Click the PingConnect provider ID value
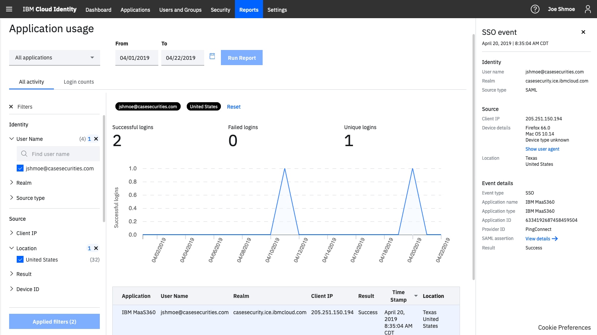The width and height of the screenshot is (597, 335). click(538, 229)
